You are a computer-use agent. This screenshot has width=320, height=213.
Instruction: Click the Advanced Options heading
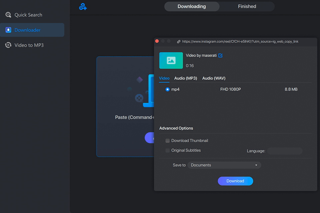point(176,128)
